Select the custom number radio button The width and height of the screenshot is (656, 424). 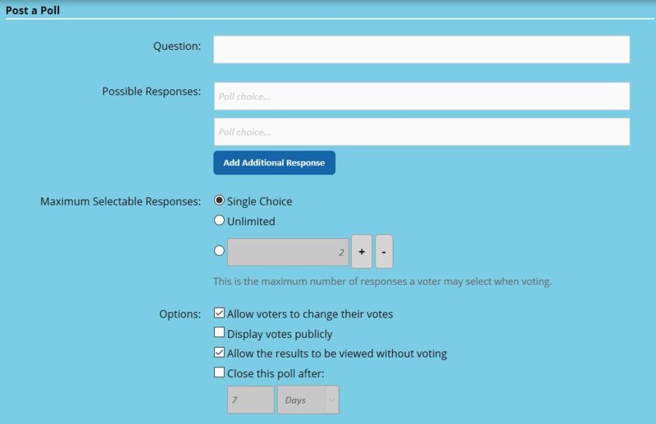[219, 251]
